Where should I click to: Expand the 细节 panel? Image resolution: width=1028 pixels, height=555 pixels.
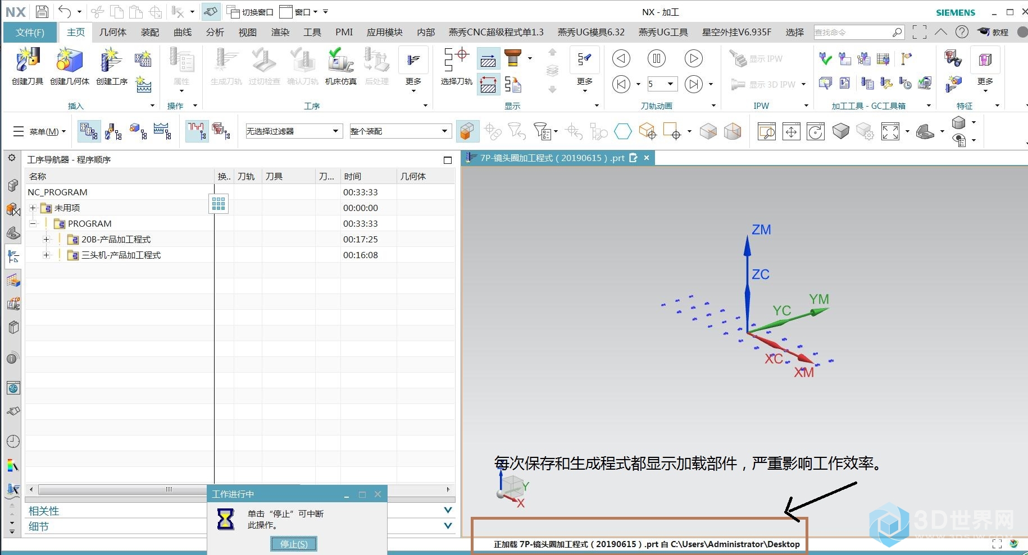[x=448, y=526]
